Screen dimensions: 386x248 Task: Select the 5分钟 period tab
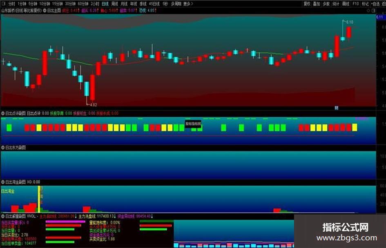click(x=33, y=4)
